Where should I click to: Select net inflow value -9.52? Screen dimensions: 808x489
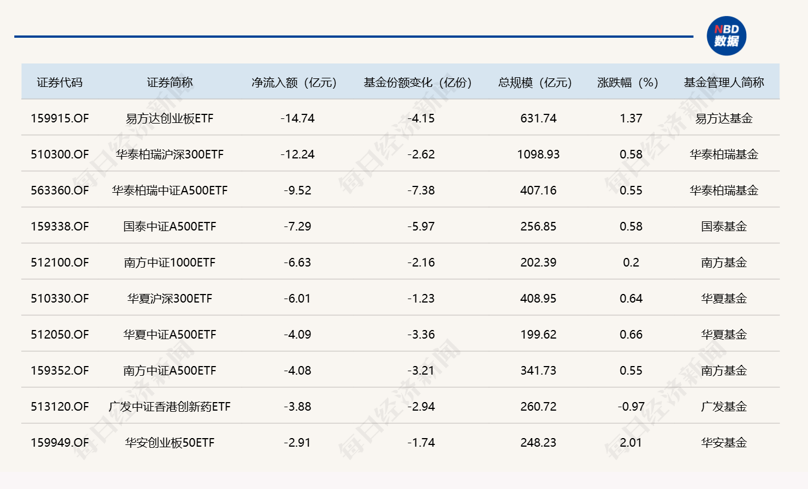(298, 190)
